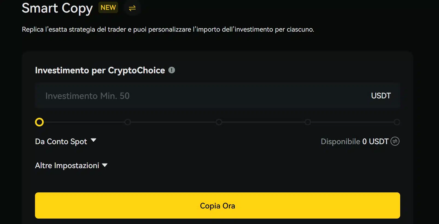439x224 pixels.
Task: Click the rightmost slider tick mark
Action: pyautogui.click(x=397, y=122)
